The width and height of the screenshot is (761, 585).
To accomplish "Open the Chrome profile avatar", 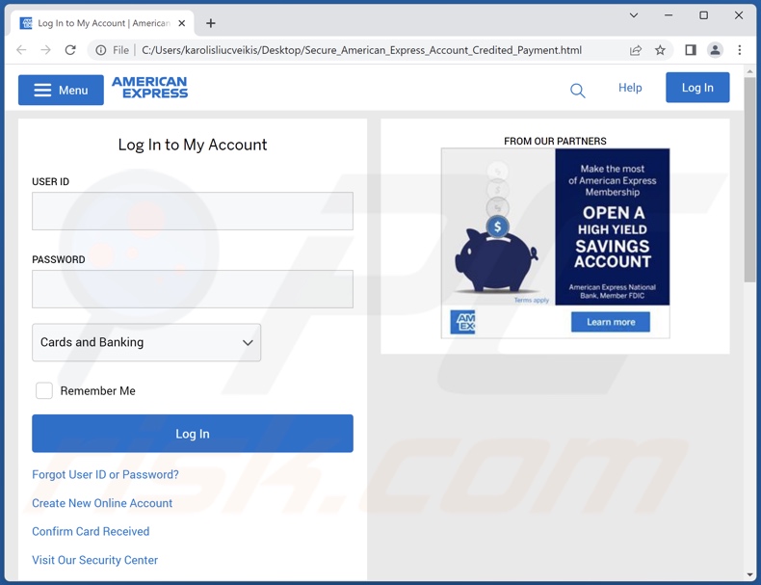I will coord(715,50).
